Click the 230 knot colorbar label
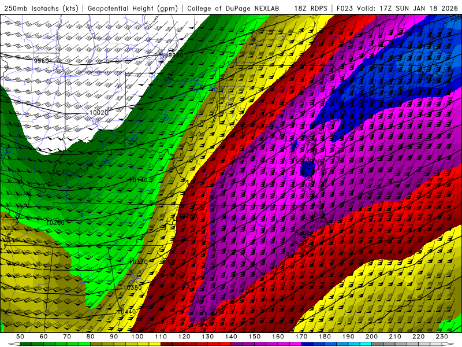This screenshot has width=462, height=347. pos(442,337)
